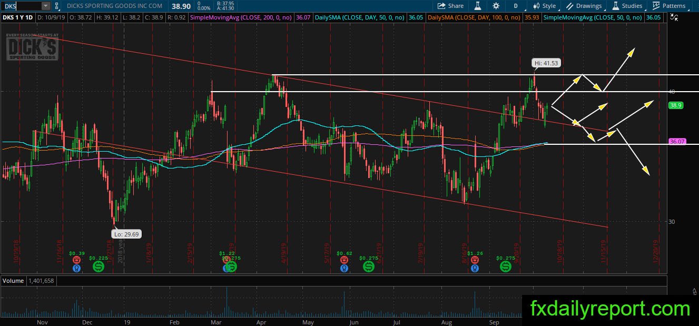Click the 36.07 moving average price bubble
The height and width of the screenshot is (326, 699).
677,142
